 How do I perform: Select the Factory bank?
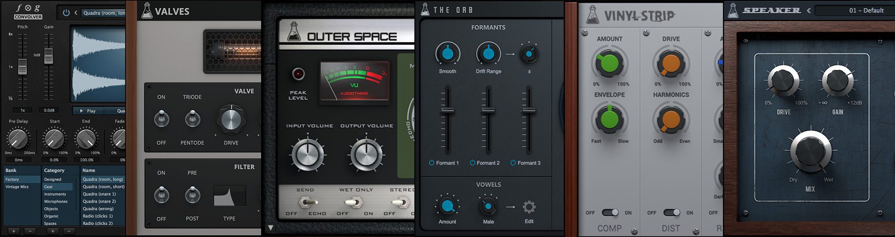(x=22, y=179)
